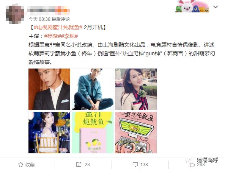This screenshot has height=170, width=225.
Task: Click the thumbs-up like icon
Action: [192, 165]
